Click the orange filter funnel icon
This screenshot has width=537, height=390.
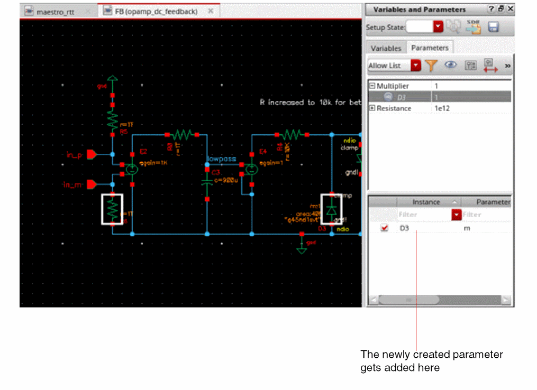[x=431, y=66]
